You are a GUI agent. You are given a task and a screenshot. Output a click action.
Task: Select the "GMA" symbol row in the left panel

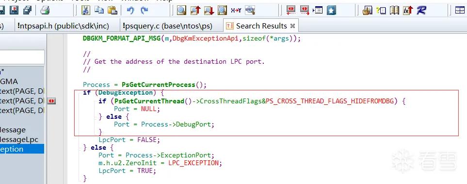point(22,82)
